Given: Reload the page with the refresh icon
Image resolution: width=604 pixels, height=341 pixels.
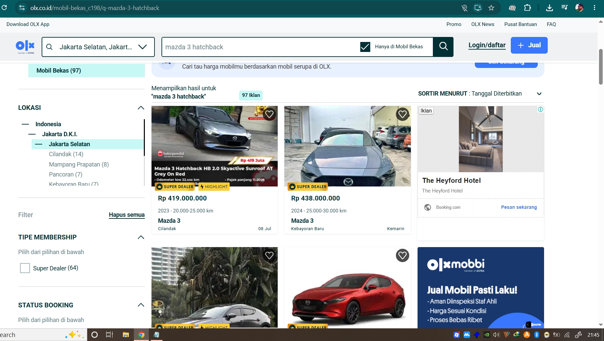Looking at the screenshot, I should click(x=4, y=7).
